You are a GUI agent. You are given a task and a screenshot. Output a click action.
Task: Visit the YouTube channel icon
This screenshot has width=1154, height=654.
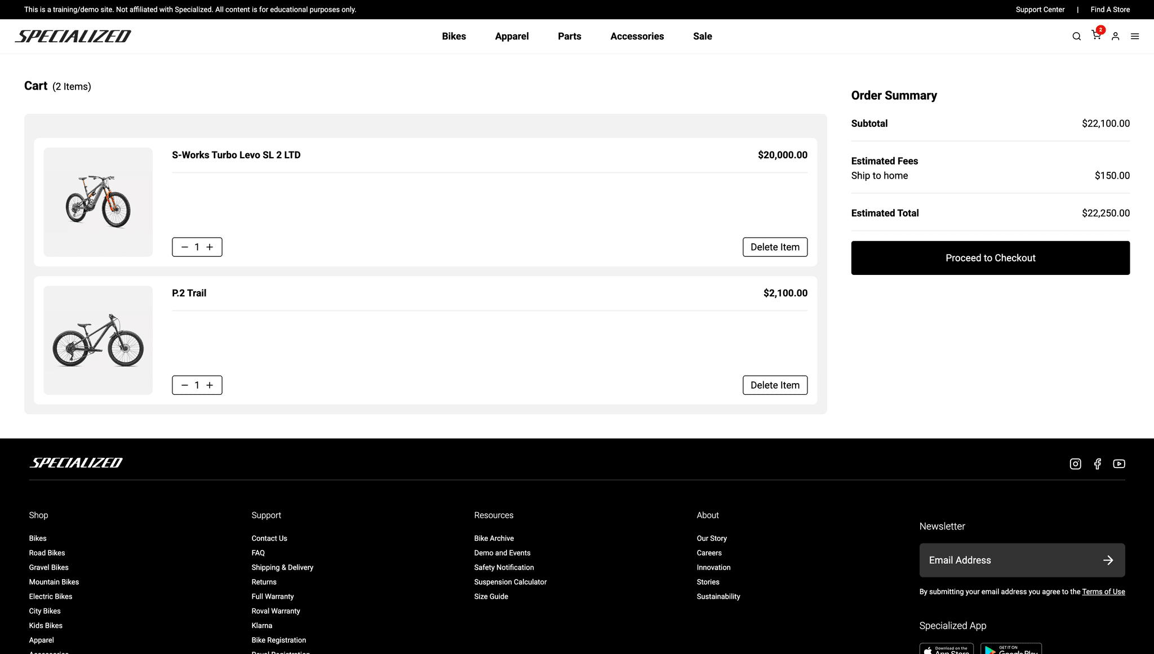tap(1119, 464)
